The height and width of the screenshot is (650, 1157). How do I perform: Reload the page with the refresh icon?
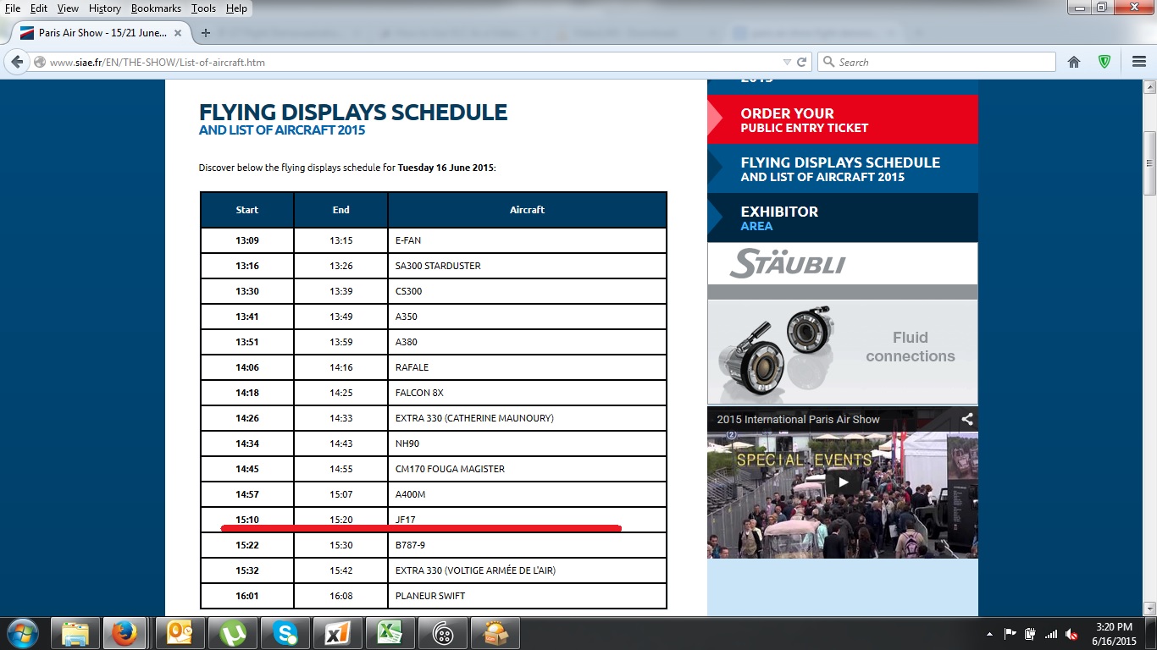(802, 62)
